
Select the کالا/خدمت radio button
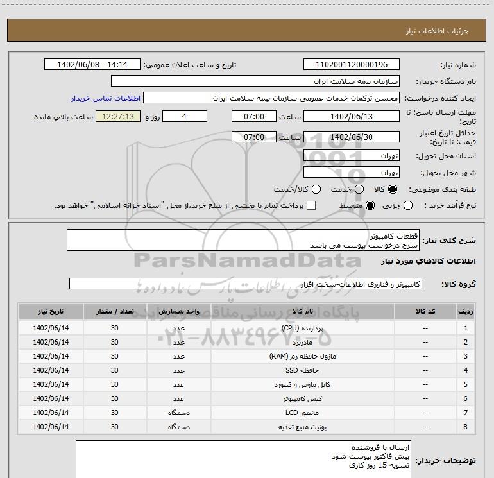(x=316, y=189)
